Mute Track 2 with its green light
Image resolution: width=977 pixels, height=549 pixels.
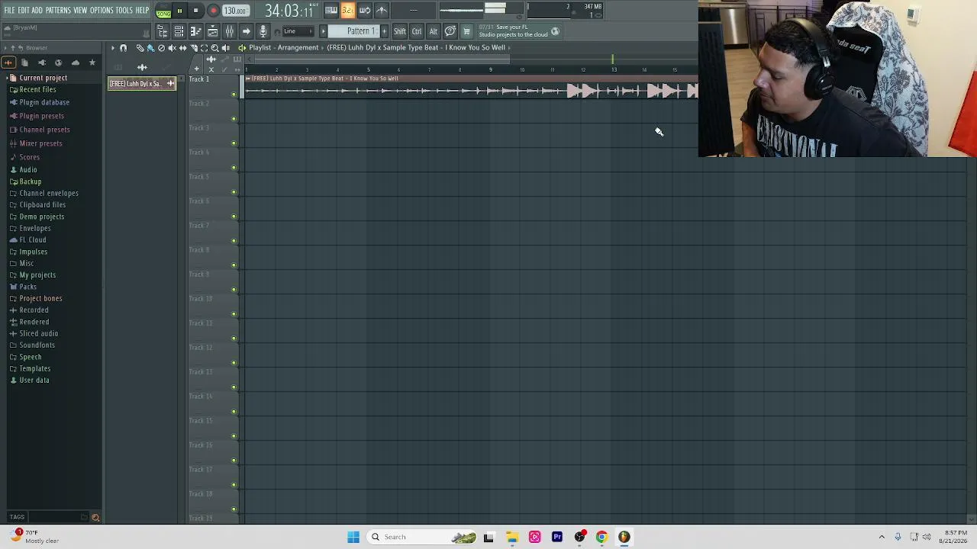[234, 119]
